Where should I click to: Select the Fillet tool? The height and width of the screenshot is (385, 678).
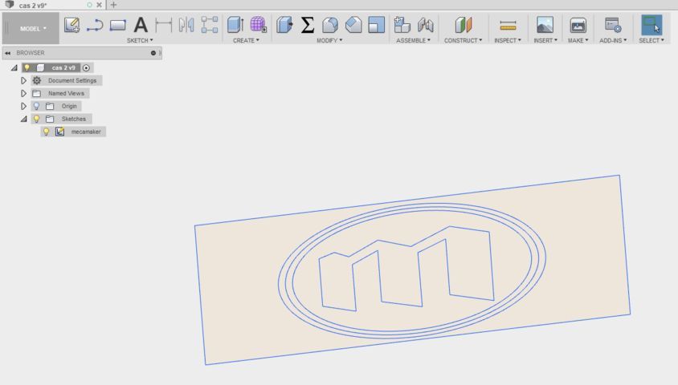coord(330,25)
